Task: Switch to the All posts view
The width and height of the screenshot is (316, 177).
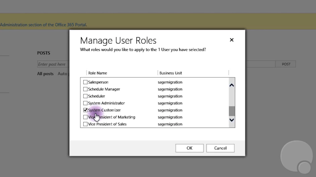Action: [x=45, y=74]
